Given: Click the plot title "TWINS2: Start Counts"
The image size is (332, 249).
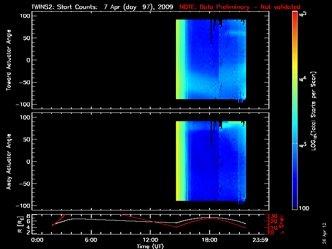Looking at the screenshot, I should click(63, 7).
